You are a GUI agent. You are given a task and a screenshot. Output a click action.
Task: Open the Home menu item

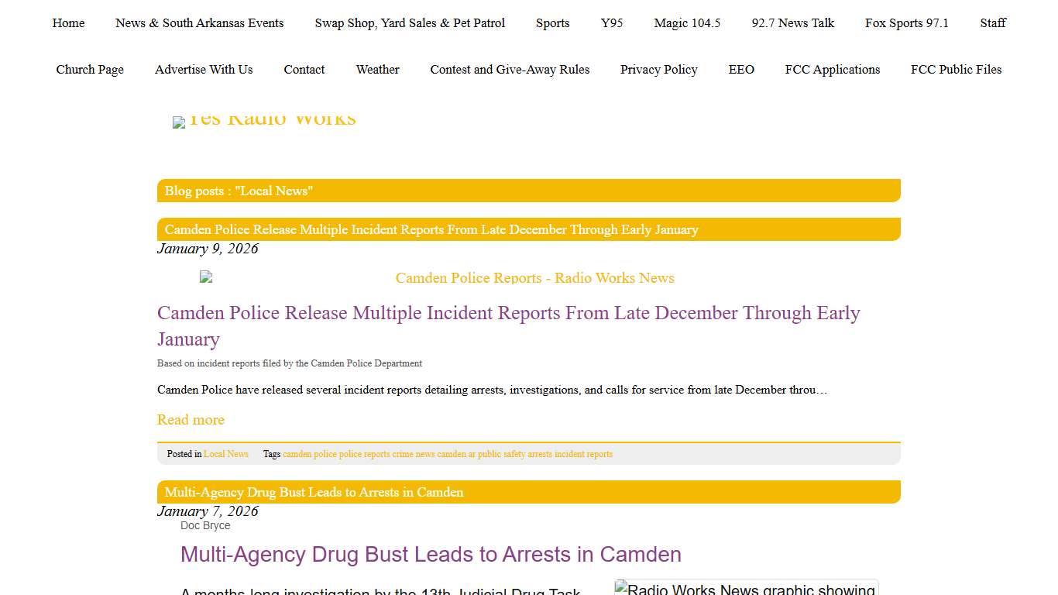68,23
